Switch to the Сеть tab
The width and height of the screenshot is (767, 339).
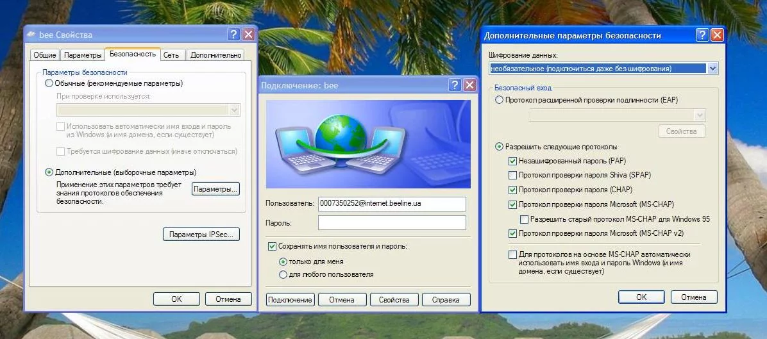click(171, 55)
